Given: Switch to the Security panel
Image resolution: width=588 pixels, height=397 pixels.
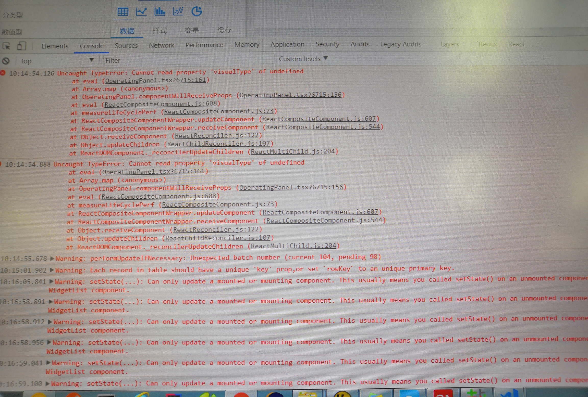Looking at the screenshot, I should click(x=327, y=44).
